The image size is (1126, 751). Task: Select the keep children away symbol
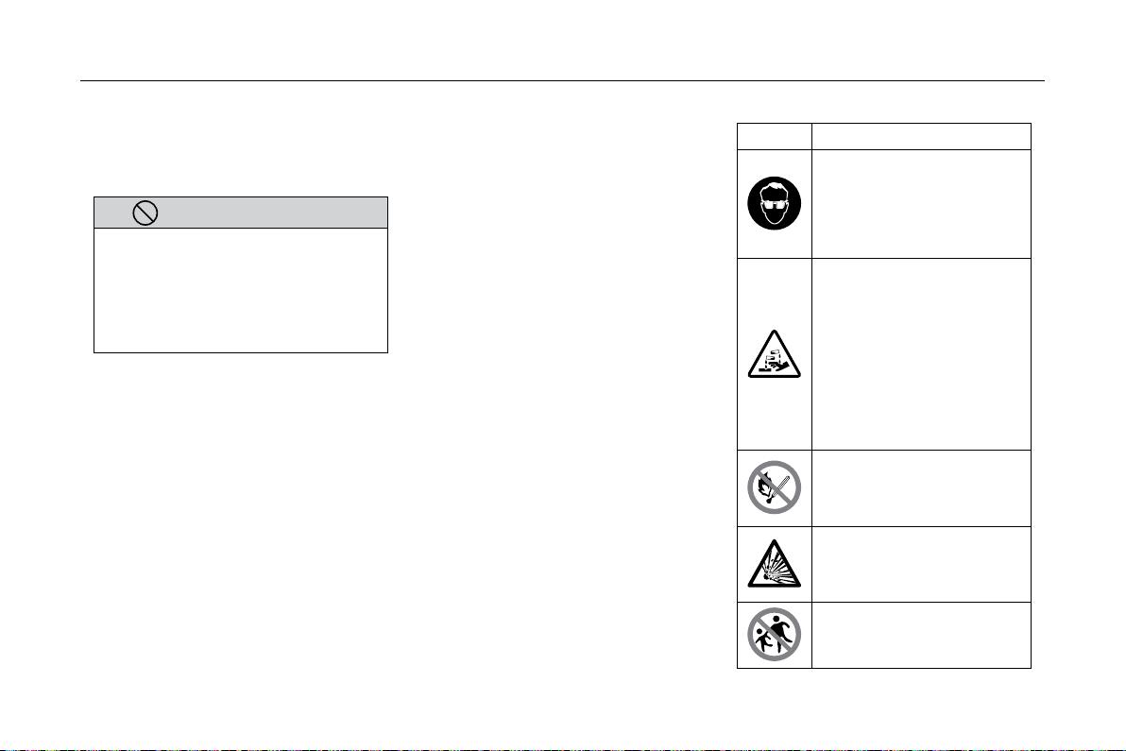775,635
